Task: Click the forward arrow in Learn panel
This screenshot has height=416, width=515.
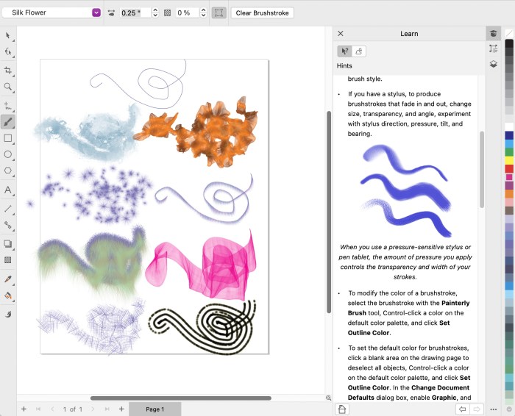Action: pyautogui.click(x=477, y=409)
